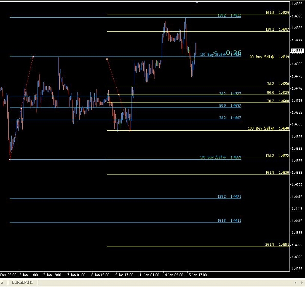The height and width of the screenshot is (287, 305).
Task: Click the 14 Jan 09:00 time axis label
Action: [x=173, y=275]
